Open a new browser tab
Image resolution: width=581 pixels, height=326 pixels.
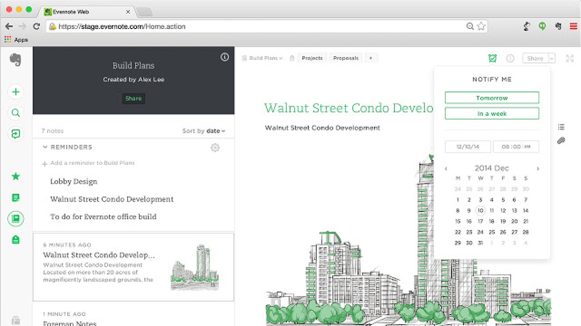coord(145,12)
